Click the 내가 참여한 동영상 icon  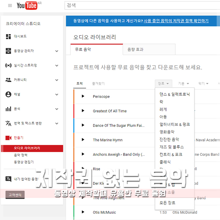[8, 179]
